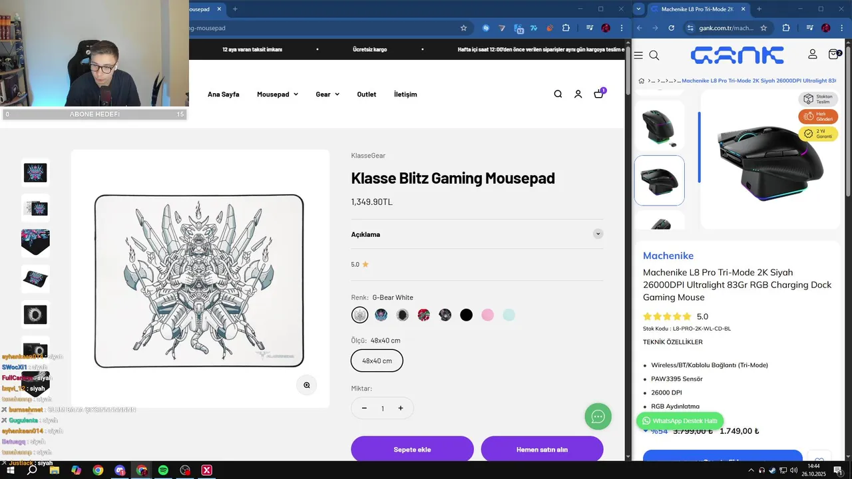Image resolution: width=852 pixels, height=479 pixels.
Task: Open Chrome three-dot menu in mousepad window
Action: pyautogui.click(x=620, y=28)
